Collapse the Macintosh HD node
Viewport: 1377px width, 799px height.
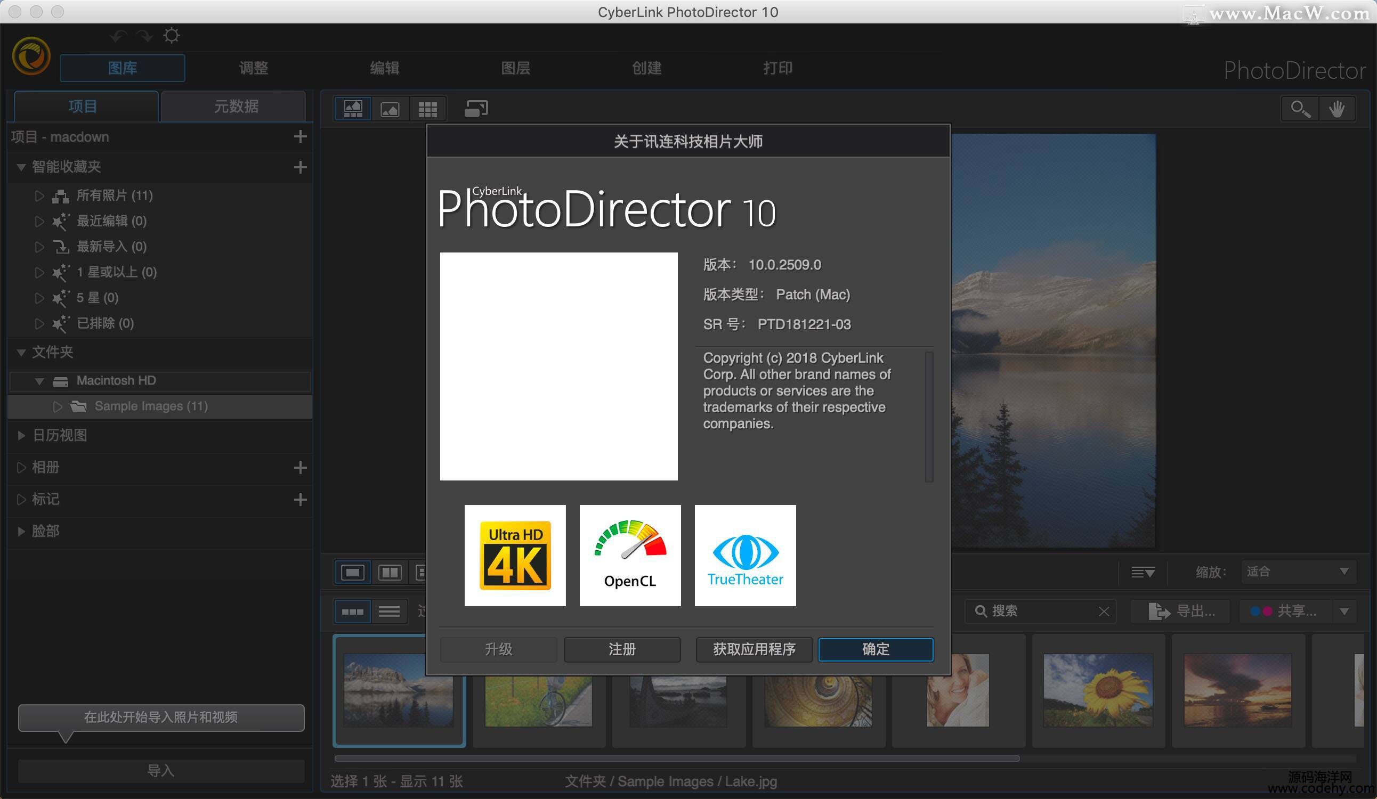point(39,381)
